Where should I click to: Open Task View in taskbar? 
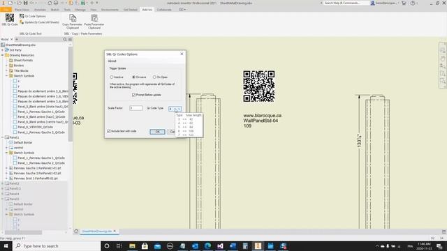click(119, 246)
